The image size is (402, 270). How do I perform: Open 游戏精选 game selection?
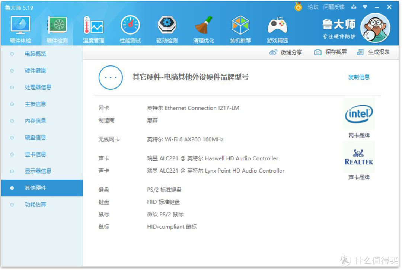[x=277, y=26]
